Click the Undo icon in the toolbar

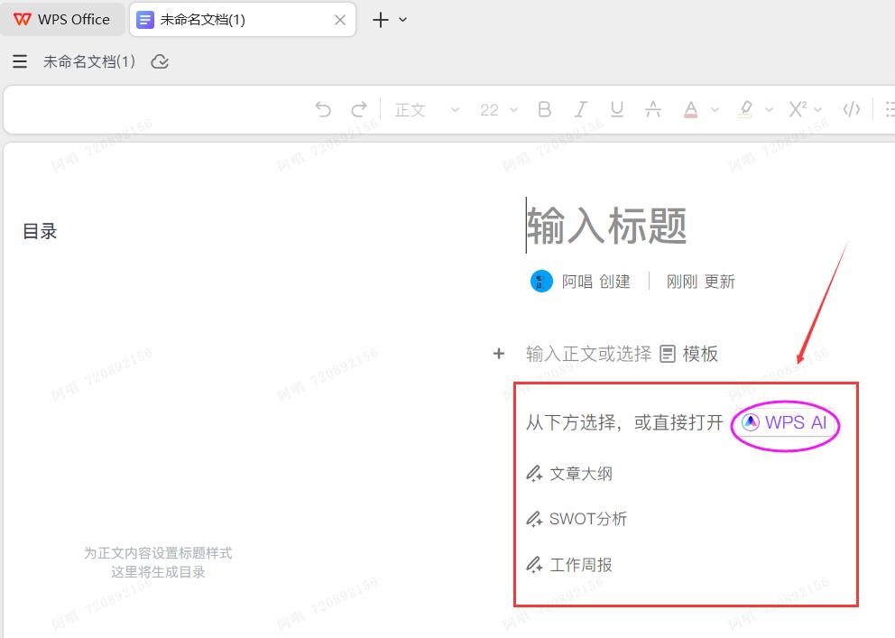click(x=323, y=108)
